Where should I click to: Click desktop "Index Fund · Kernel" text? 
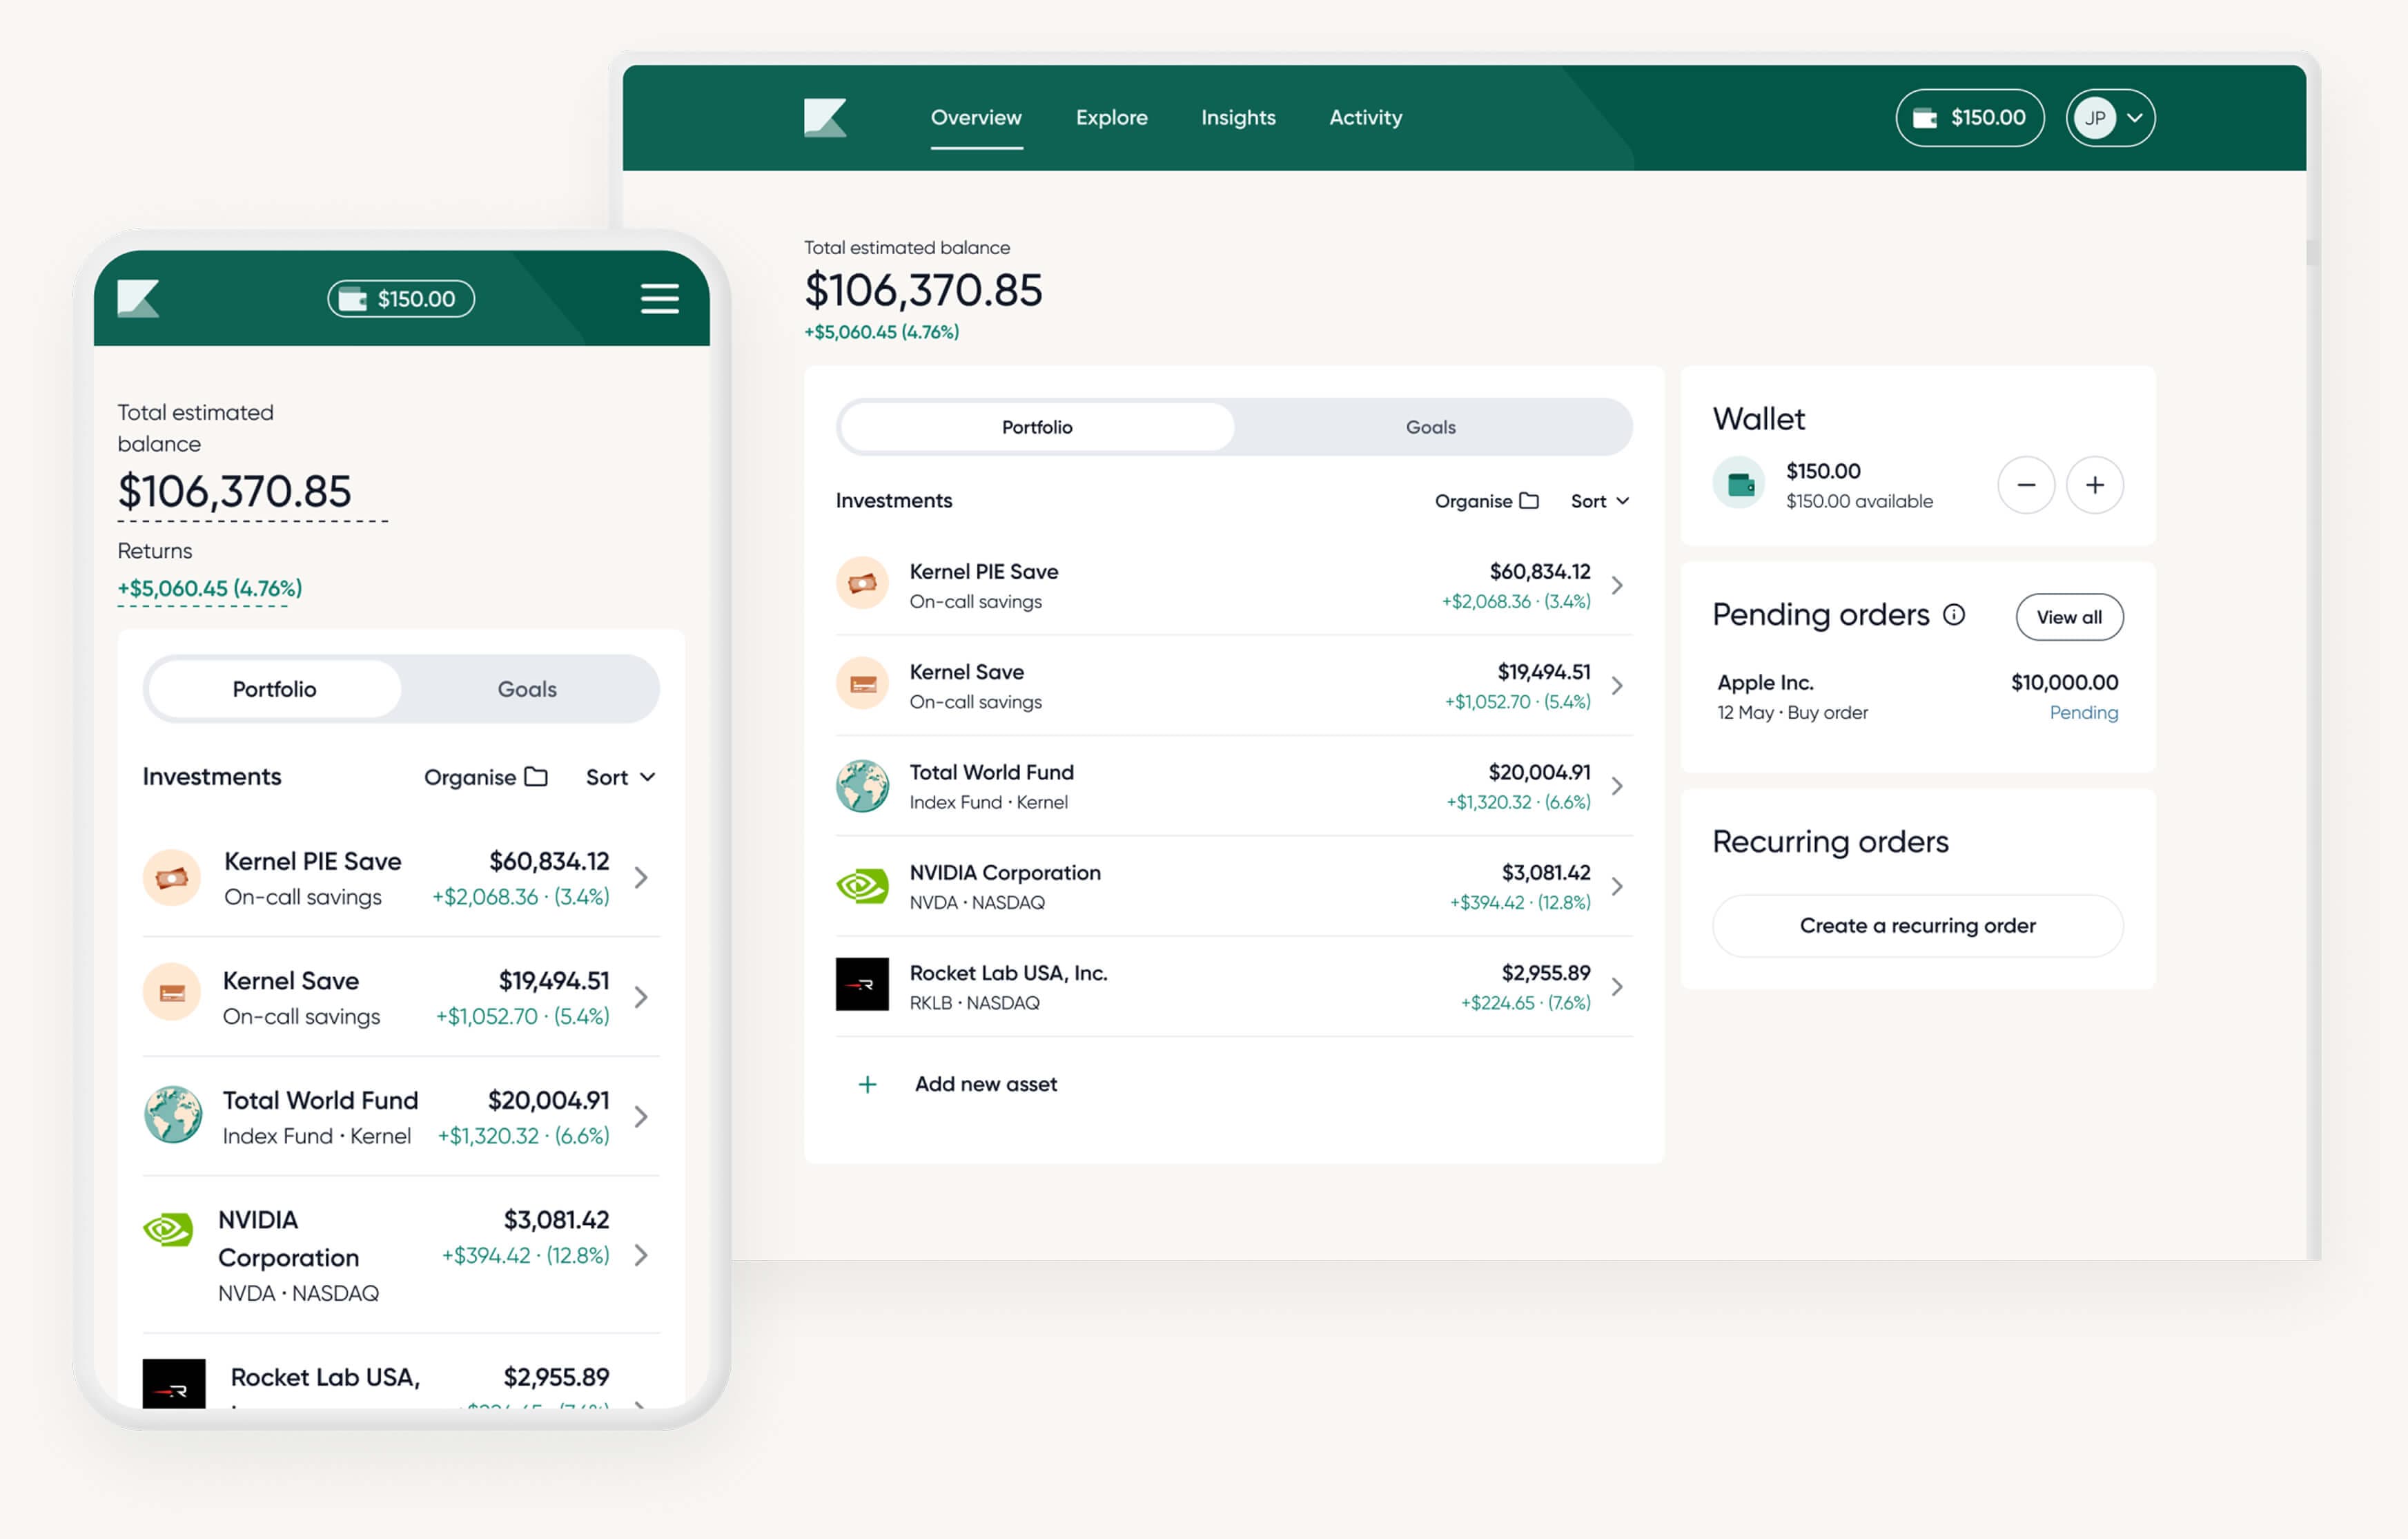(989, 802)
